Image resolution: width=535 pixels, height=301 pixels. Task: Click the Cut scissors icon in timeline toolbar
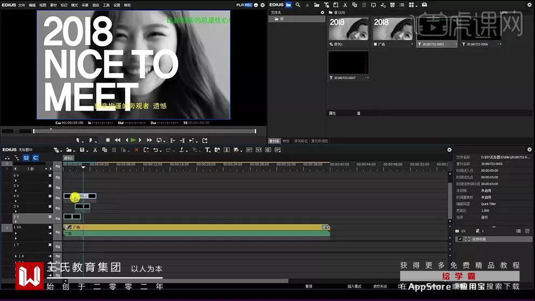(x=95, y=150)
